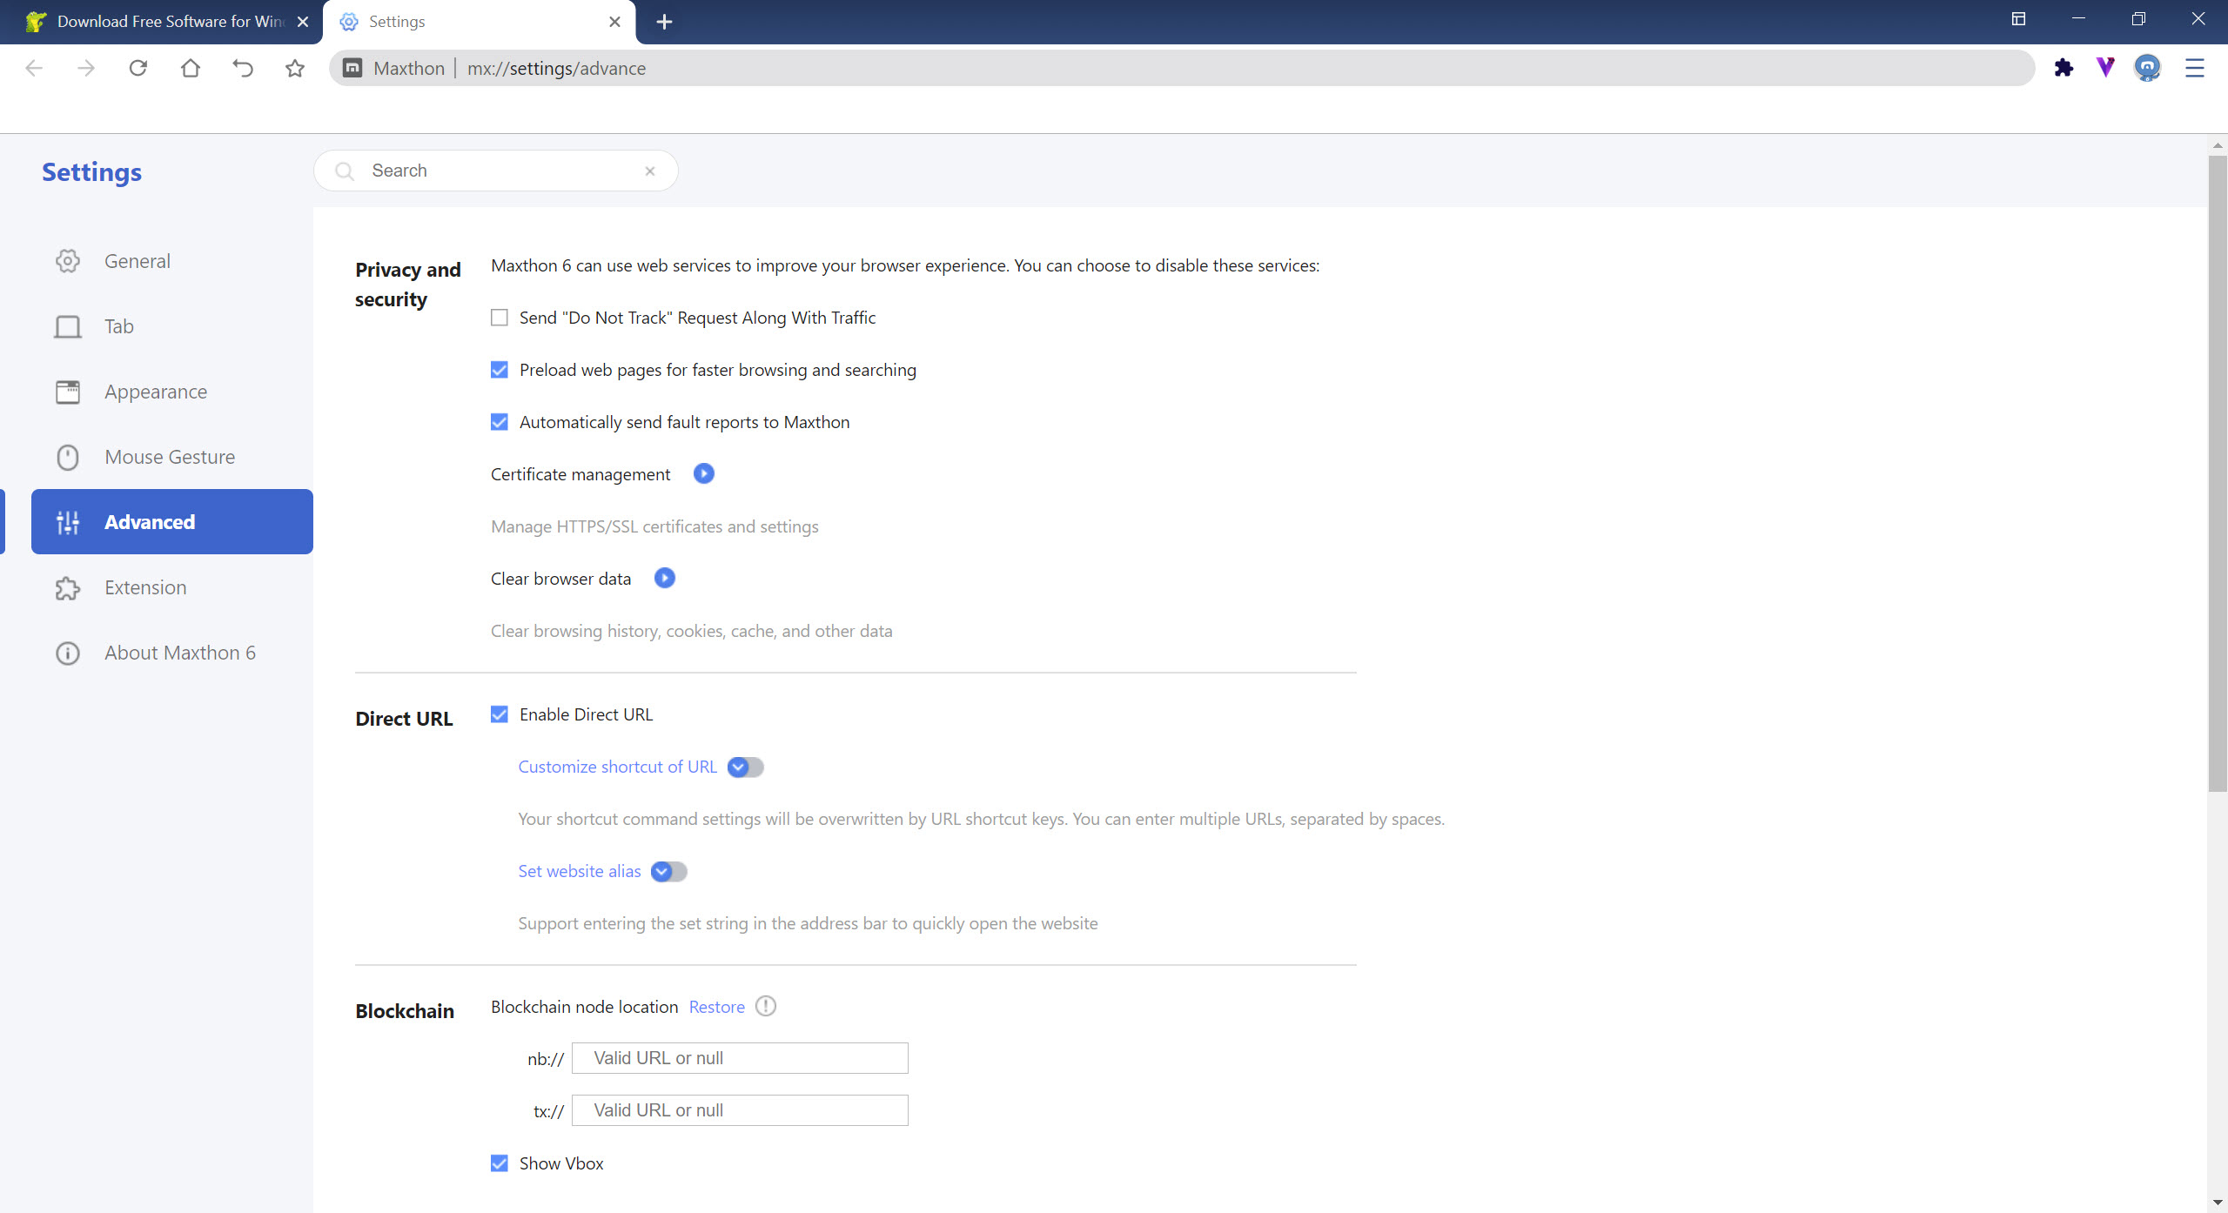Go back to the previous page
Viewport: 2228px width, 1213px height.
point(34,68)
